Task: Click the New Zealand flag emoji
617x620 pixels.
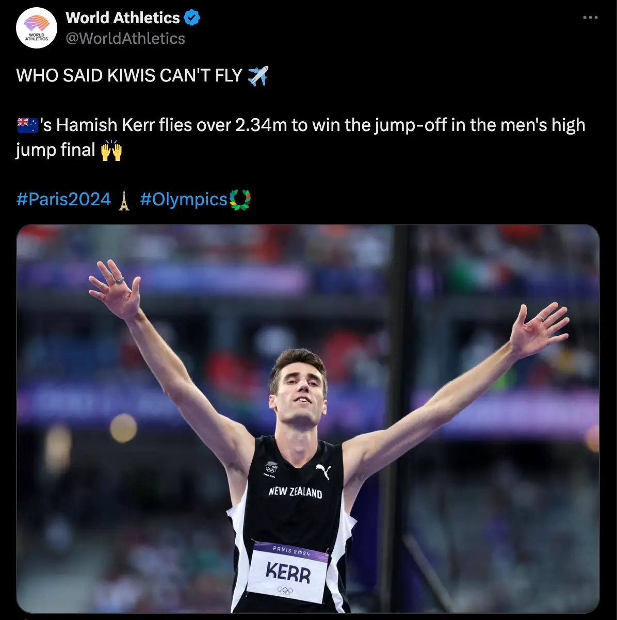Action: (27, 125)
